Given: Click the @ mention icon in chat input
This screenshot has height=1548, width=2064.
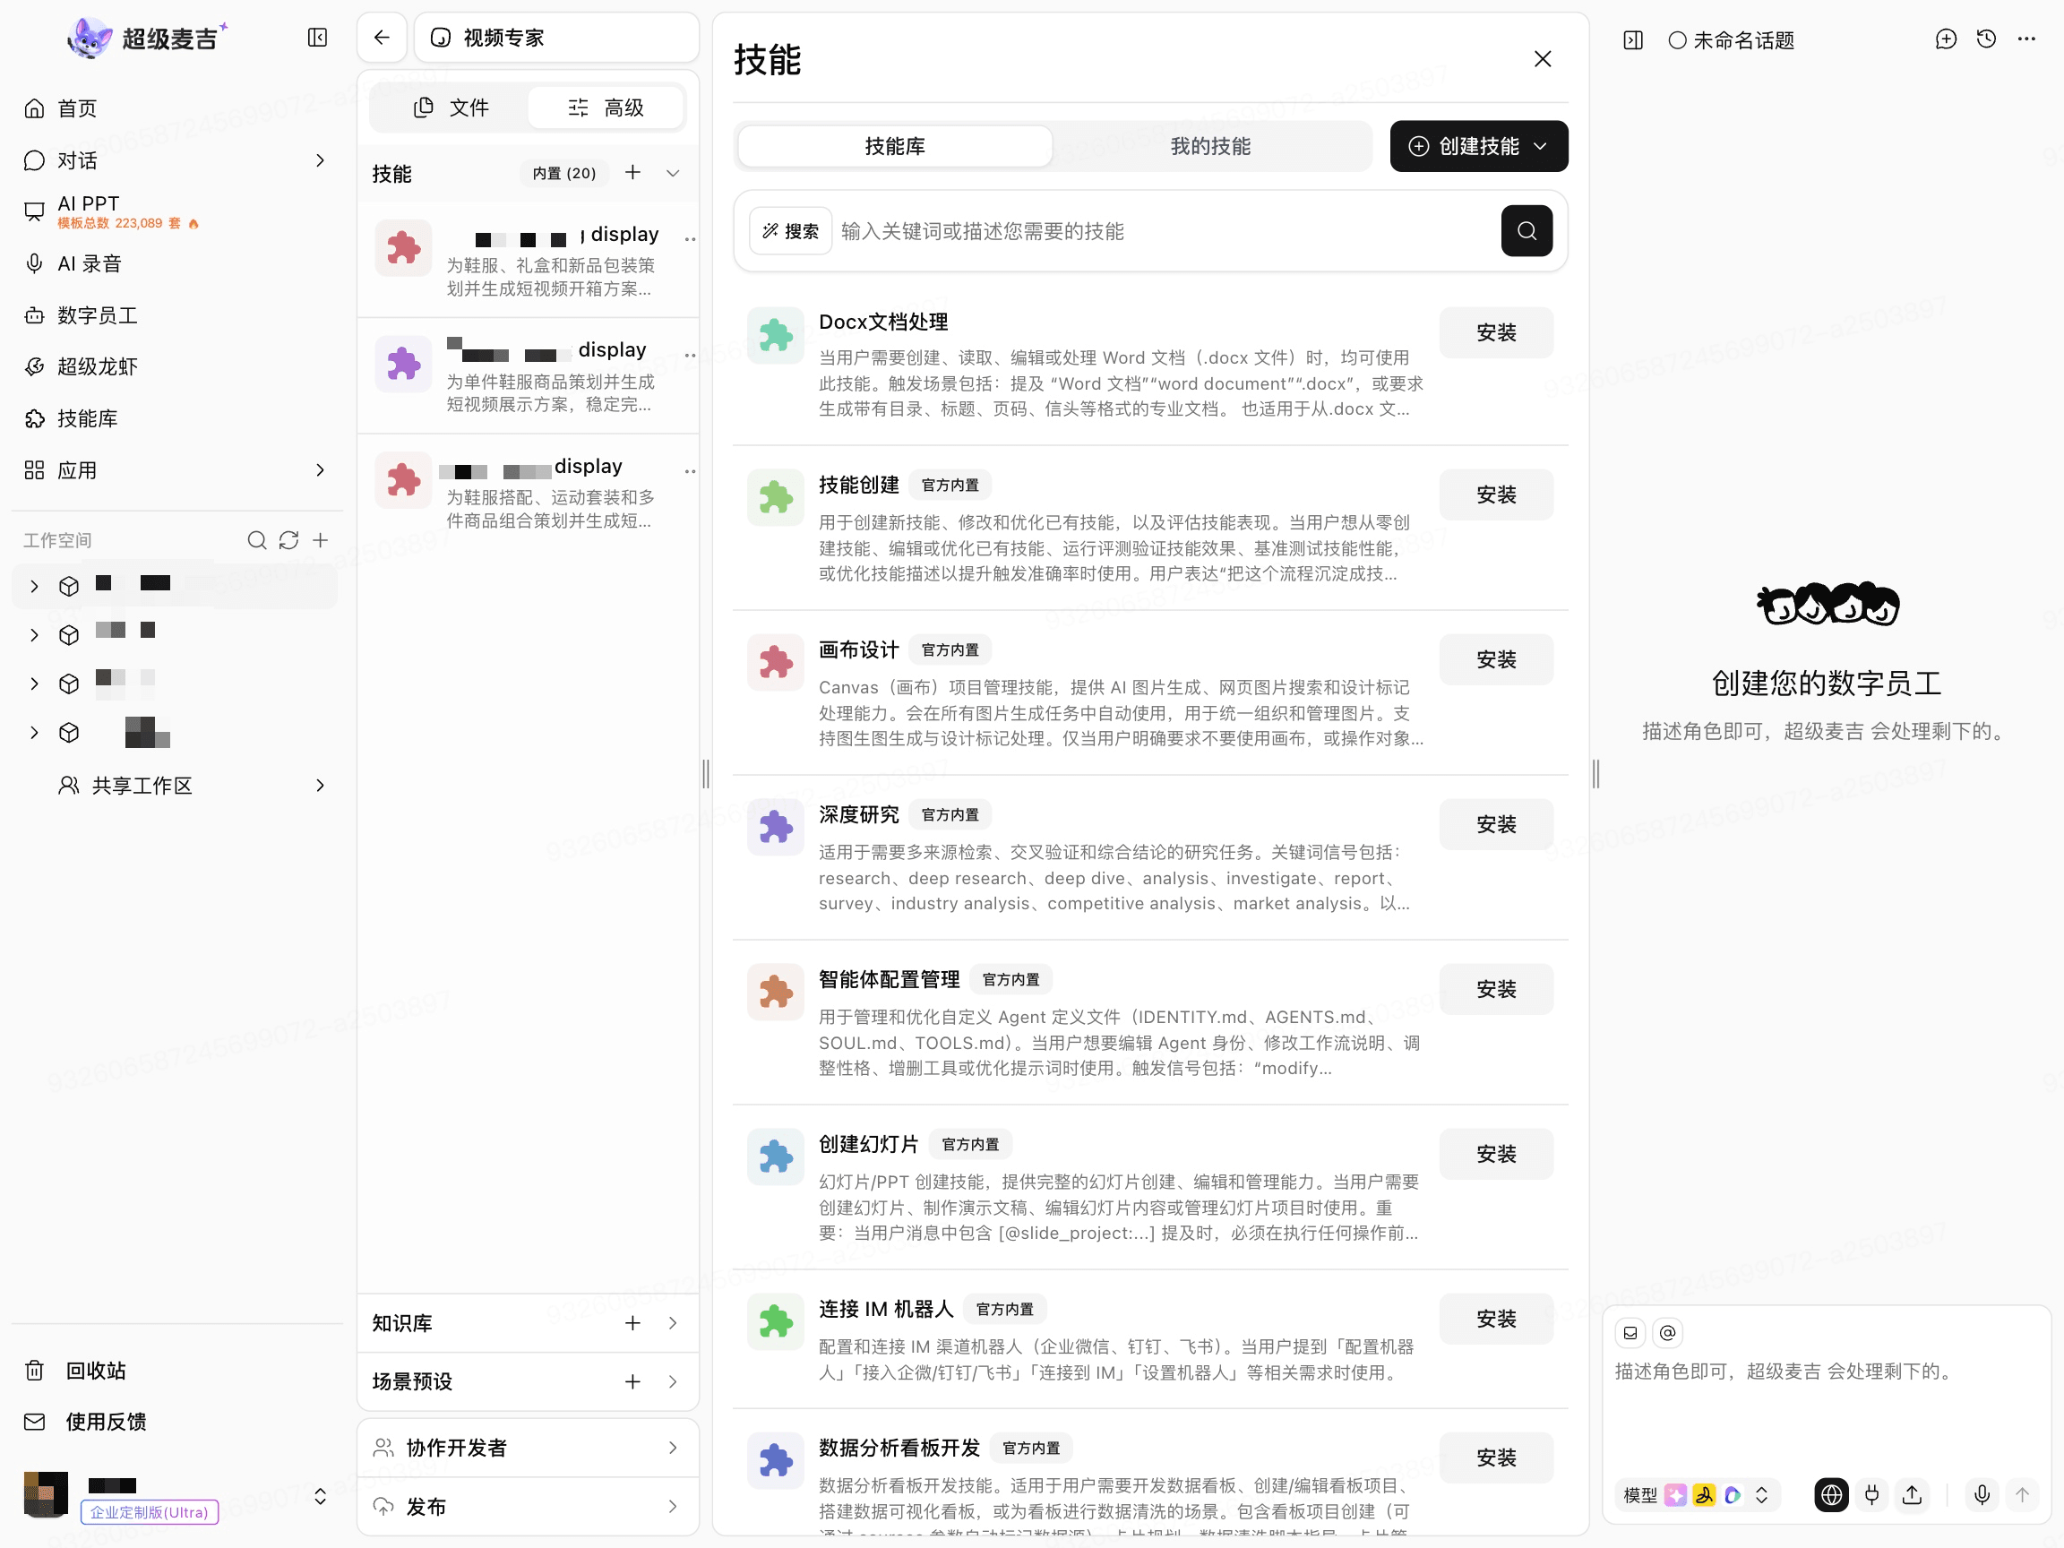Looking at the screenshot, I should point(1667,1332).
